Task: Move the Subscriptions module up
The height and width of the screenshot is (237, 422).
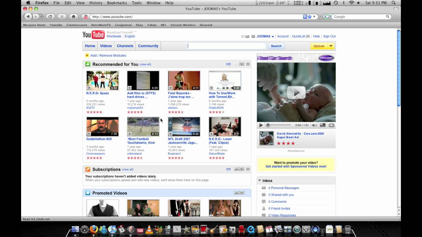Action: pyautogui.click(x=236, y=169)
